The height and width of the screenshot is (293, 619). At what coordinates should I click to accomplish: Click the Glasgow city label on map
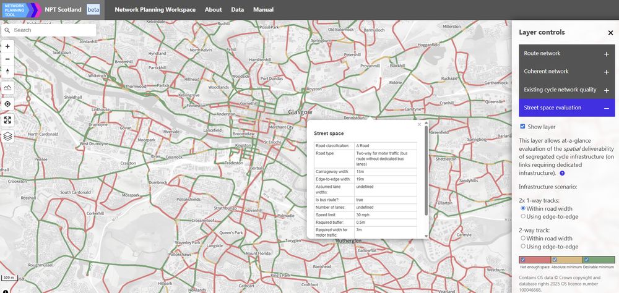pyautogui.click(x=300, y=112)
